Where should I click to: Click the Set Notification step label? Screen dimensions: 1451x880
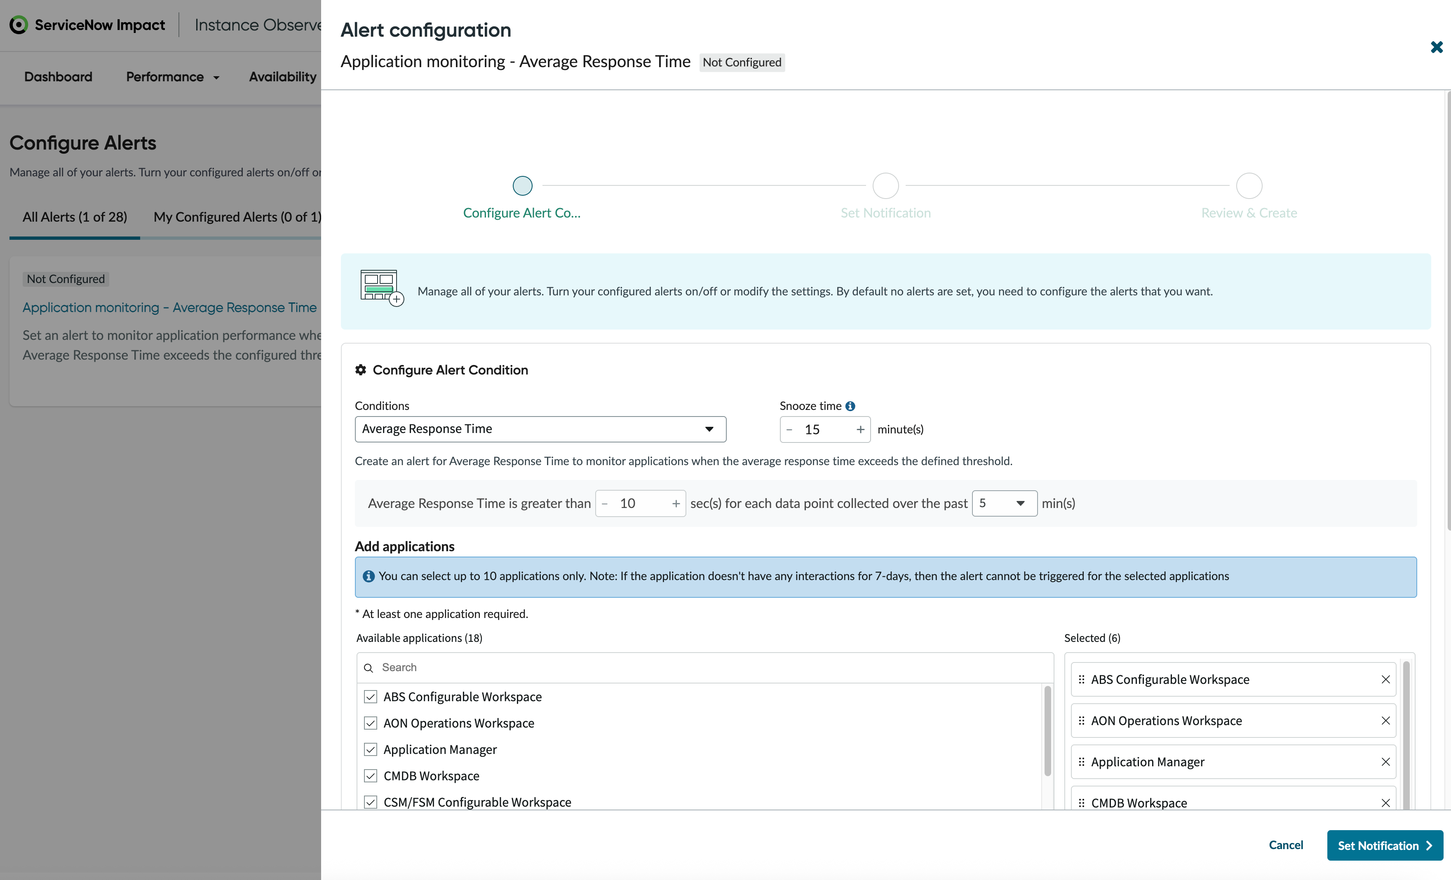pos(886,213)
